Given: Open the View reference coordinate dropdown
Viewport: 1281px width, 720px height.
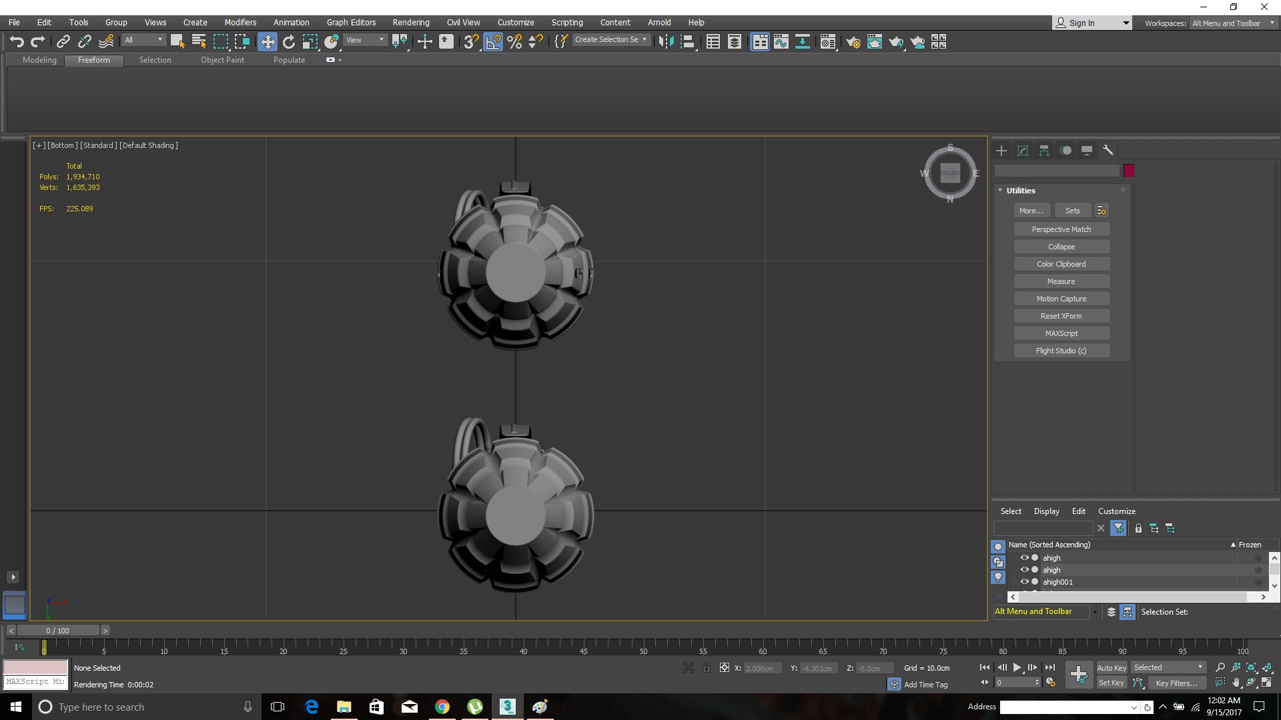Looking at the screenshot, I should tap(365, 40).
